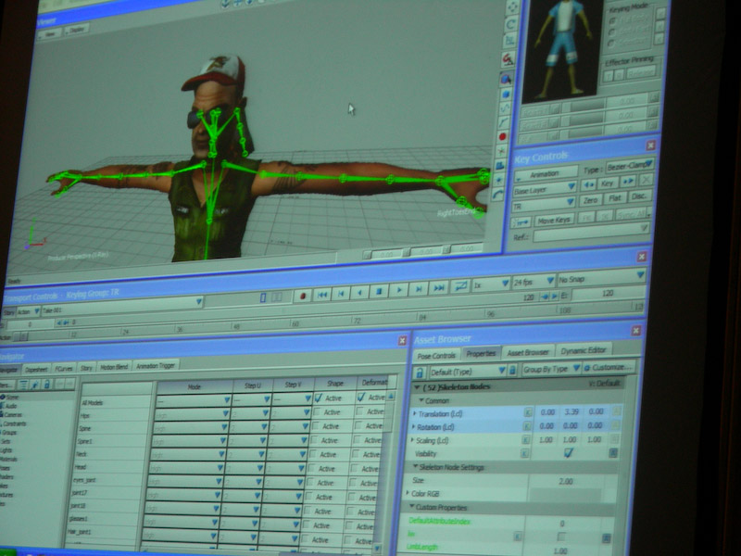This screenshot has height=556, width=741.
Task: Toggle the Visibility checkbox in Properties
Action: click(x=569, y=453)
